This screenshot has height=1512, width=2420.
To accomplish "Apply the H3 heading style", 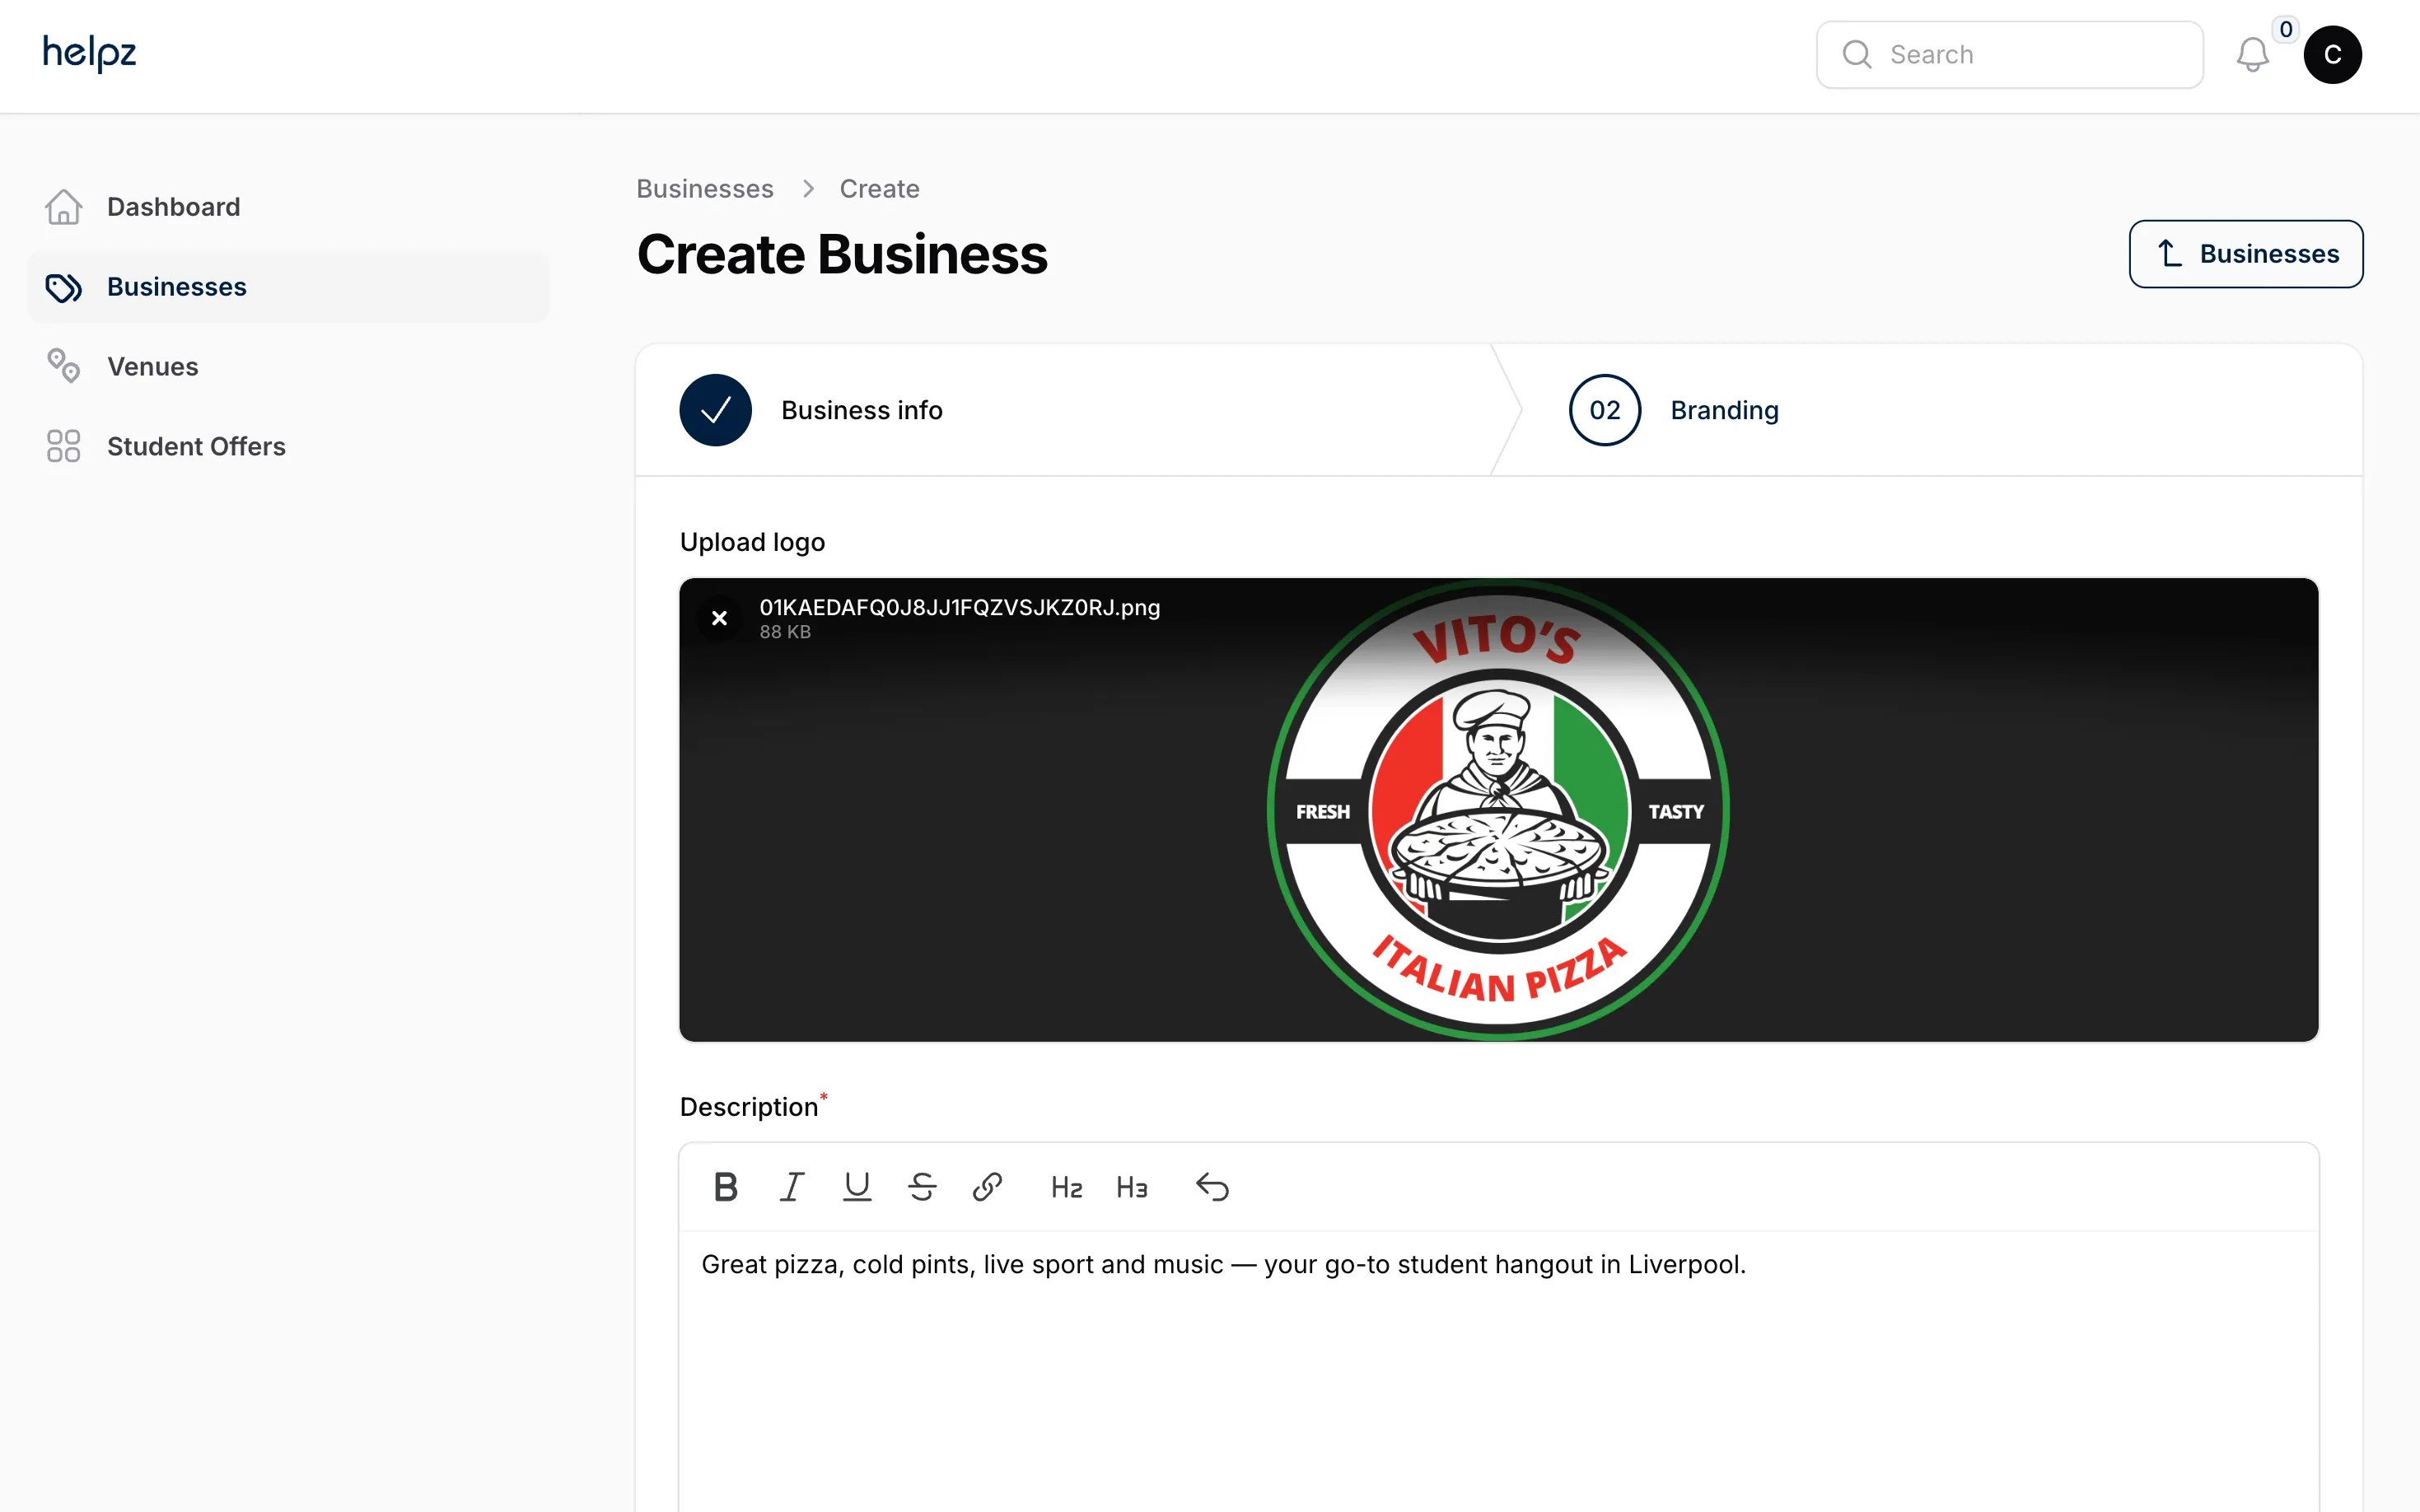I will click(1132, 1187).
